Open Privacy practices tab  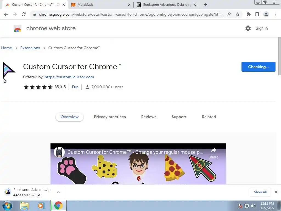coord(110,117)
